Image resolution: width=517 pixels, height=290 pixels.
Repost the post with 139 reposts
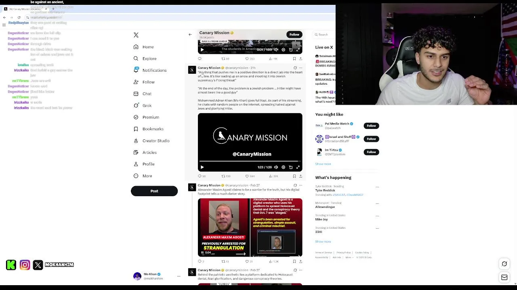[x=226, y=176]
